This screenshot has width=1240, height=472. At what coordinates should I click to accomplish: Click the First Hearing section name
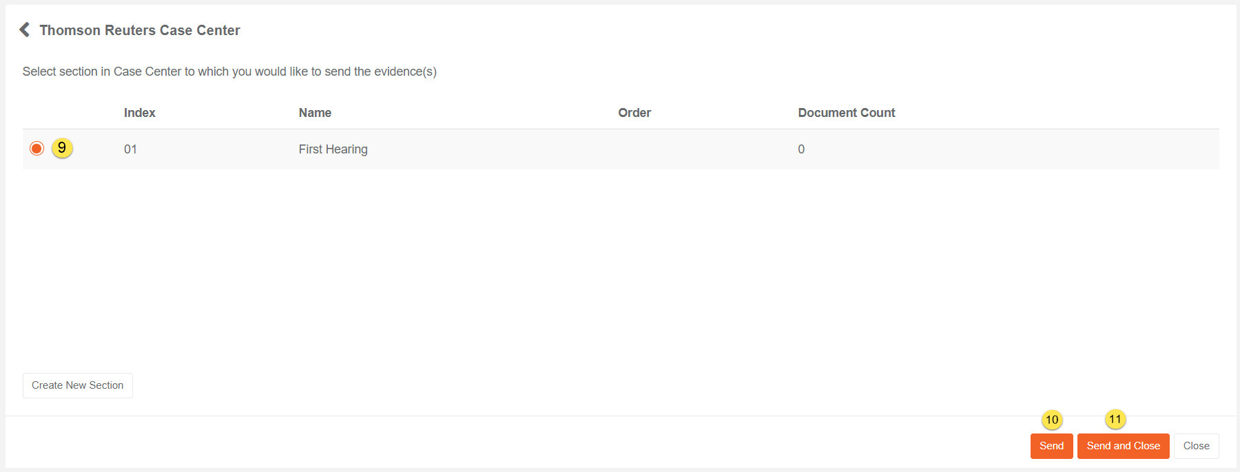tap(333, 149)
